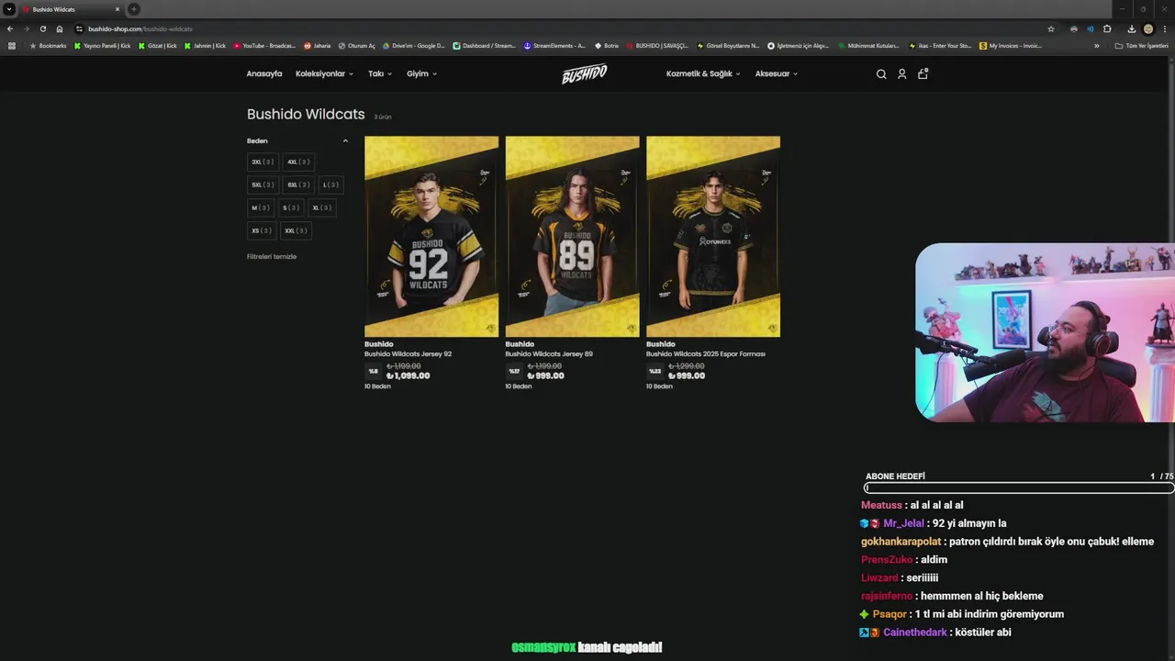Click the Cainethedark chat username

point(915,633)
